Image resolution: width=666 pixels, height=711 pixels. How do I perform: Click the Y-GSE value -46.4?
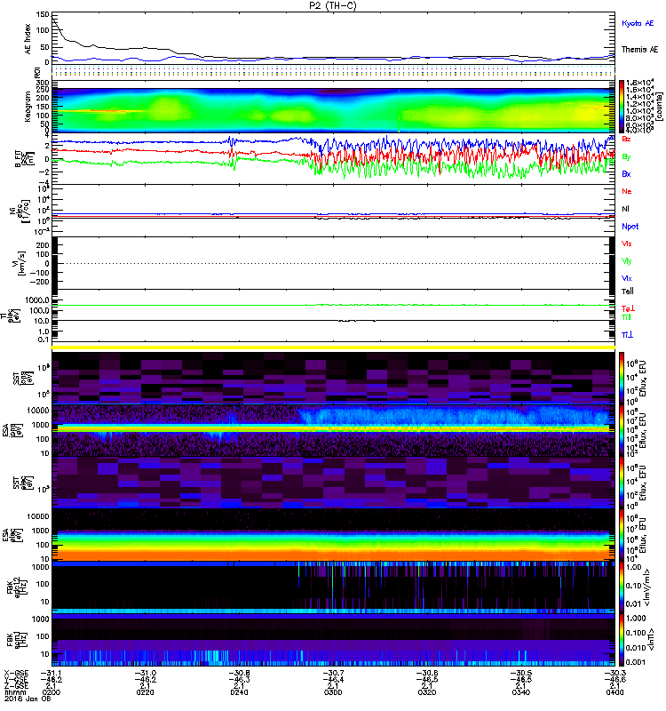[x=333, y=679]
